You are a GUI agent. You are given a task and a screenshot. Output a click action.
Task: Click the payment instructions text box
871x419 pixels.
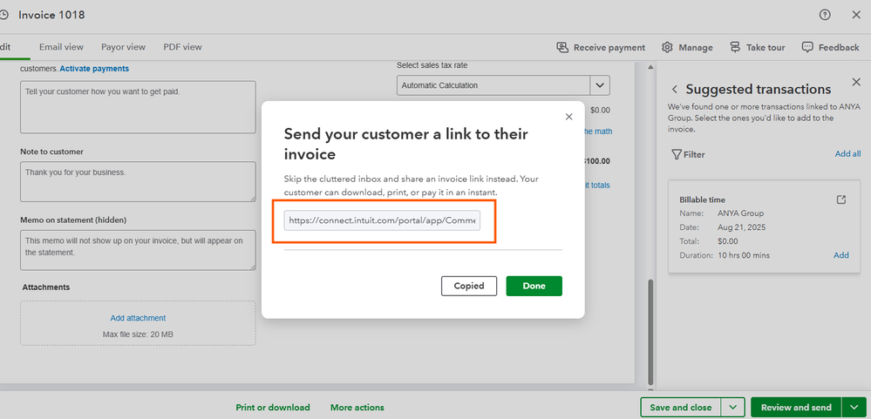[x=138, y=107]
